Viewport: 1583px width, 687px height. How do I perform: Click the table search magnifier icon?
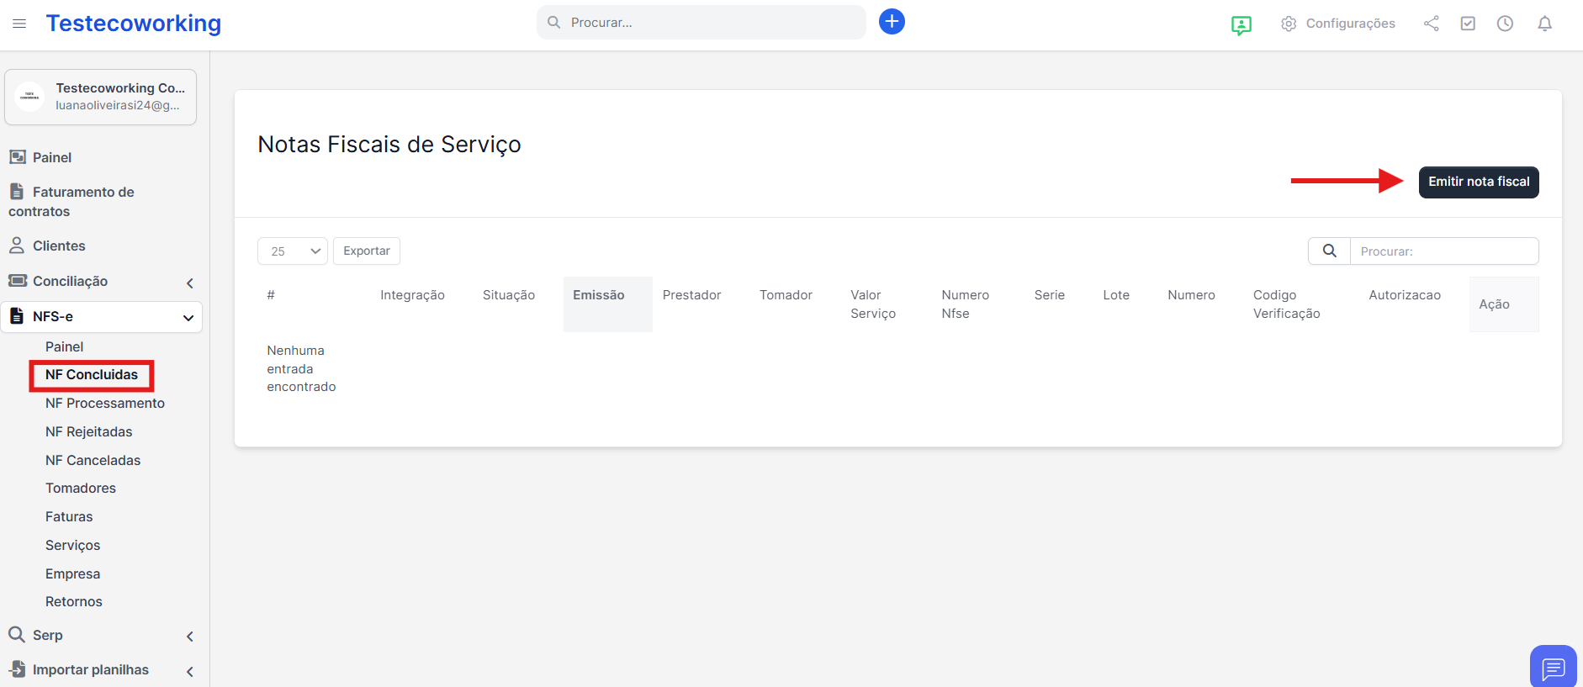pyautogui.click(x=1329, y=251)
